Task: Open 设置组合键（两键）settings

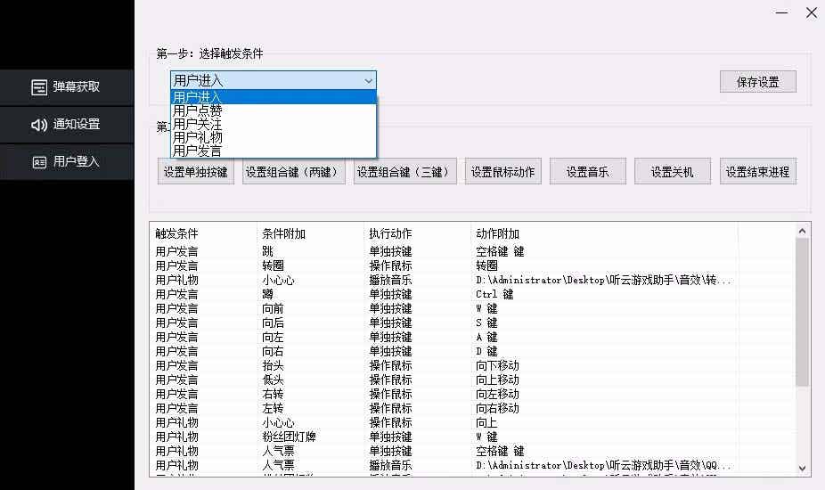Action: point(294,172)
